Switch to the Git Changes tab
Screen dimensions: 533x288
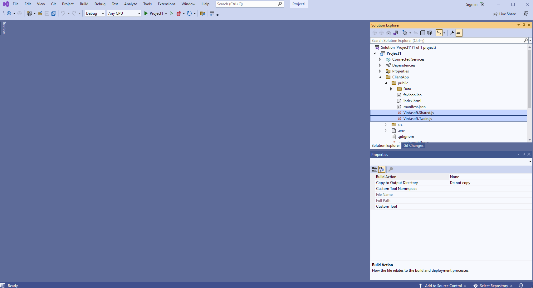click(x=413, y=146)
